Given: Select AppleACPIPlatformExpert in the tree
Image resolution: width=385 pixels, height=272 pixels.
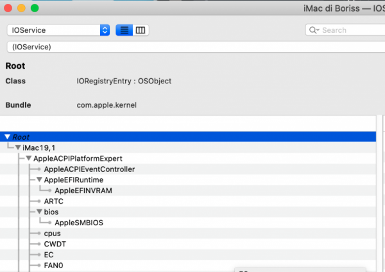Looking at the screenshot, I should 78,158.
